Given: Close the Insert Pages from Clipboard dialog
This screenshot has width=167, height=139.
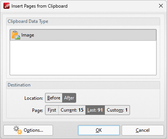Looking at the screenshot, I should pos(161,6).
